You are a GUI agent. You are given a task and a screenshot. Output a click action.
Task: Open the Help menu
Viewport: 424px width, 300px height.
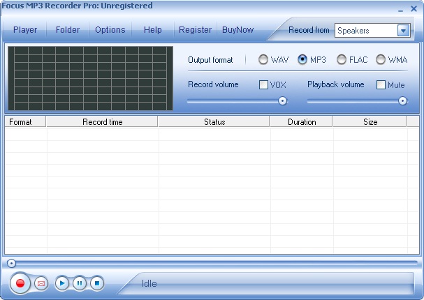click(153, 30)
